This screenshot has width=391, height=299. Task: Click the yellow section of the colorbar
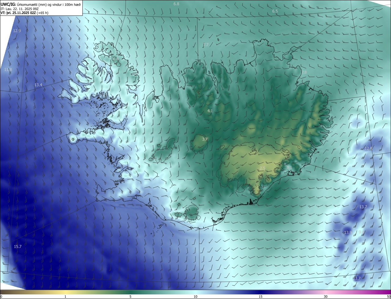[x=66, y=292]
